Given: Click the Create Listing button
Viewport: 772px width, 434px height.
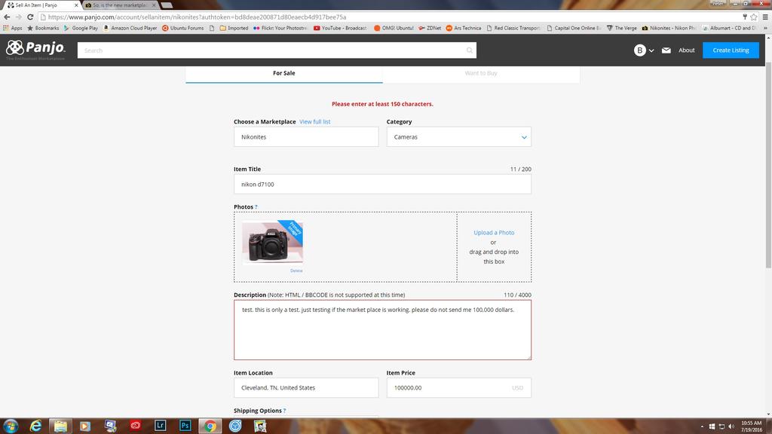Looking at the screenshot, I should 731,50.
